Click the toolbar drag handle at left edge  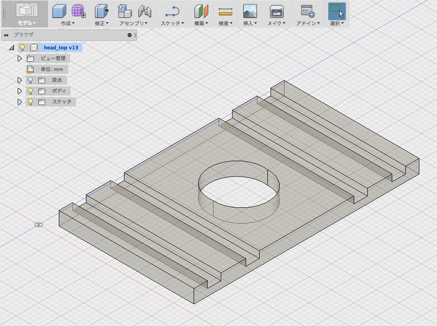pyautogui.click(x=5, y=14)
